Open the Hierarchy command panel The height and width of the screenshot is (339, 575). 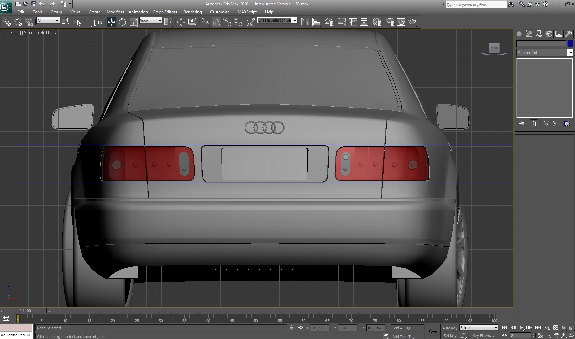(x=539, y=34)
